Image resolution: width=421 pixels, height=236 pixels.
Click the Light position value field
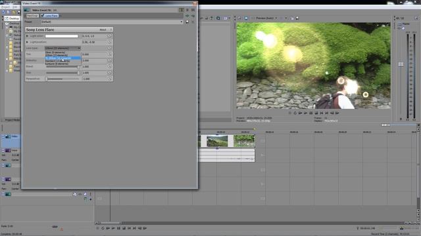click(x=94, y=42)
